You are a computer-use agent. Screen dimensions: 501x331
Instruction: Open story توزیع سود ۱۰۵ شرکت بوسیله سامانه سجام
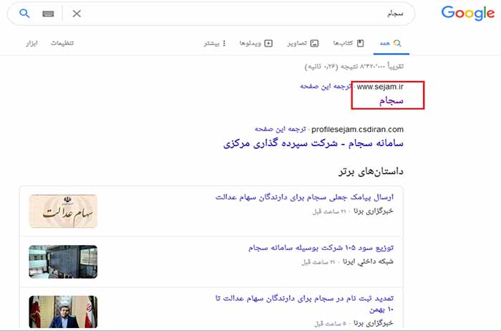coord(321,248)
